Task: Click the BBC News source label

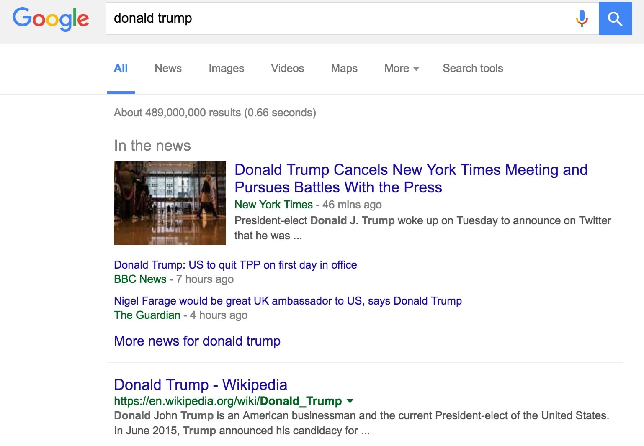Action: point(140,279)
